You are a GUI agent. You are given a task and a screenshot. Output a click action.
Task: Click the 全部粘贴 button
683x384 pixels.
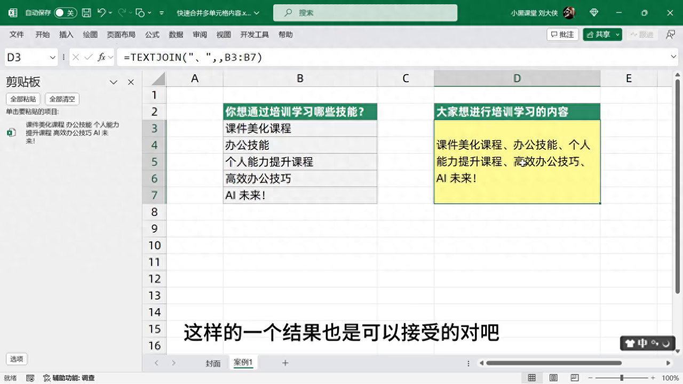[x=23, y=99]
